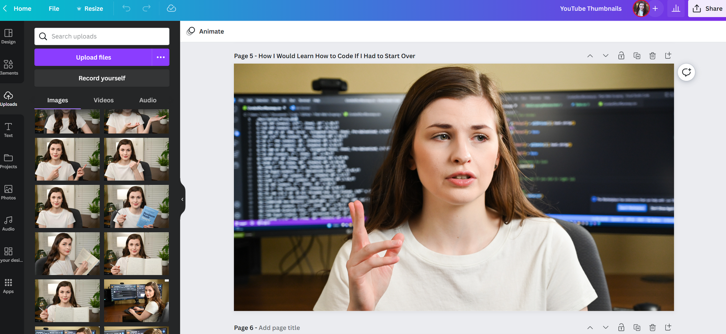Click the search magnifier icon in uploads
Image resolution: width=726 pixels, height=334 pixels.
(x=43, y=36)
